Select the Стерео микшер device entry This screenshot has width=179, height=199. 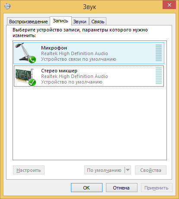[x=89, y=76]
